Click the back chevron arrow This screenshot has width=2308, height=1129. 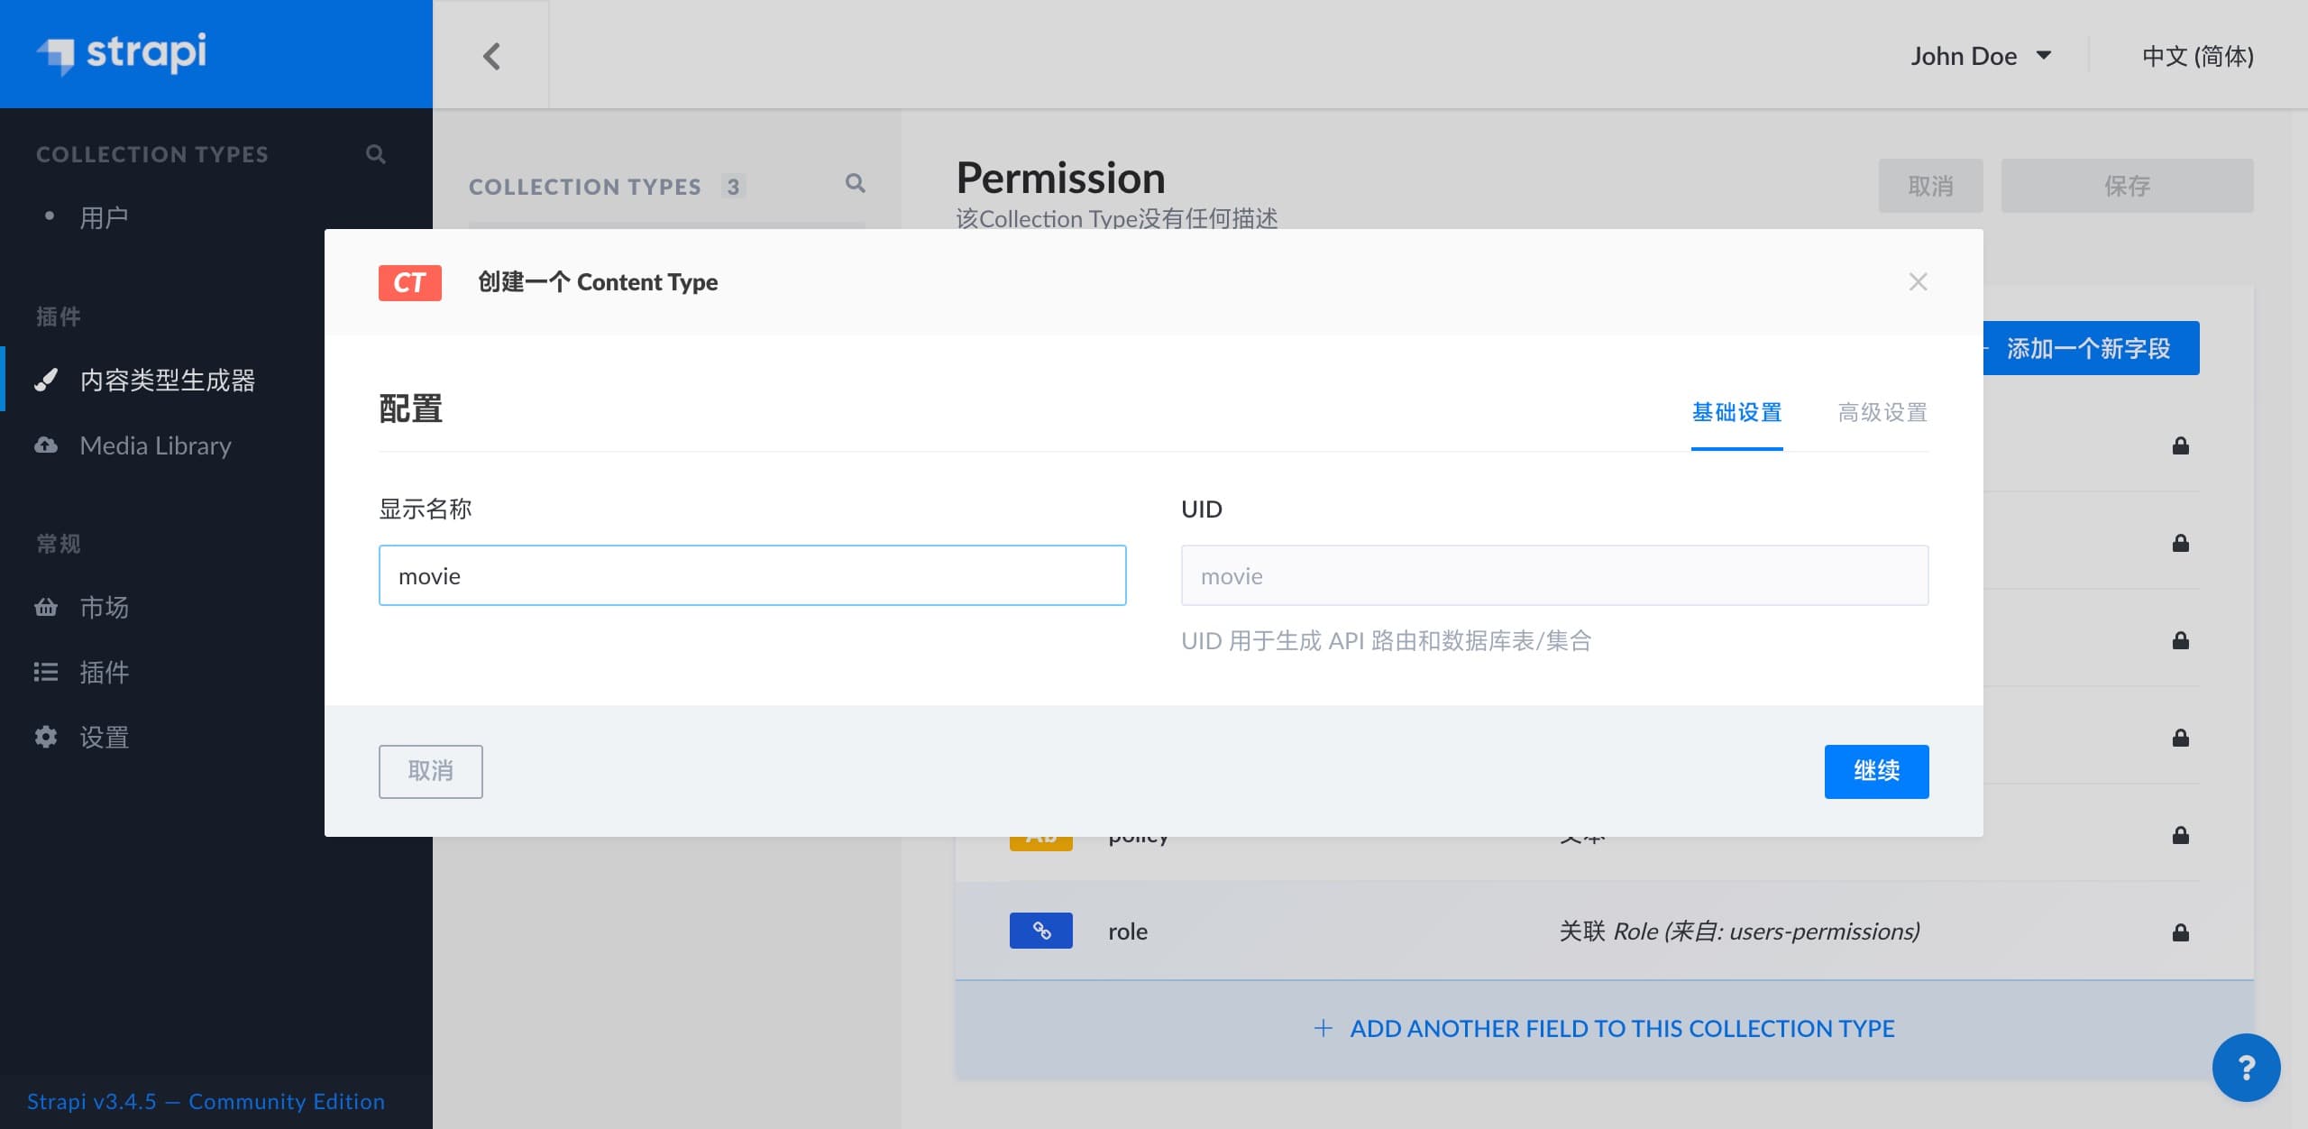(491, 56)
